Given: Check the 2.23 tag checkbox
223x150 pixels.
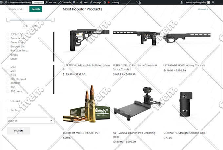Looking at the screenshot, I should tap(8, 75).
